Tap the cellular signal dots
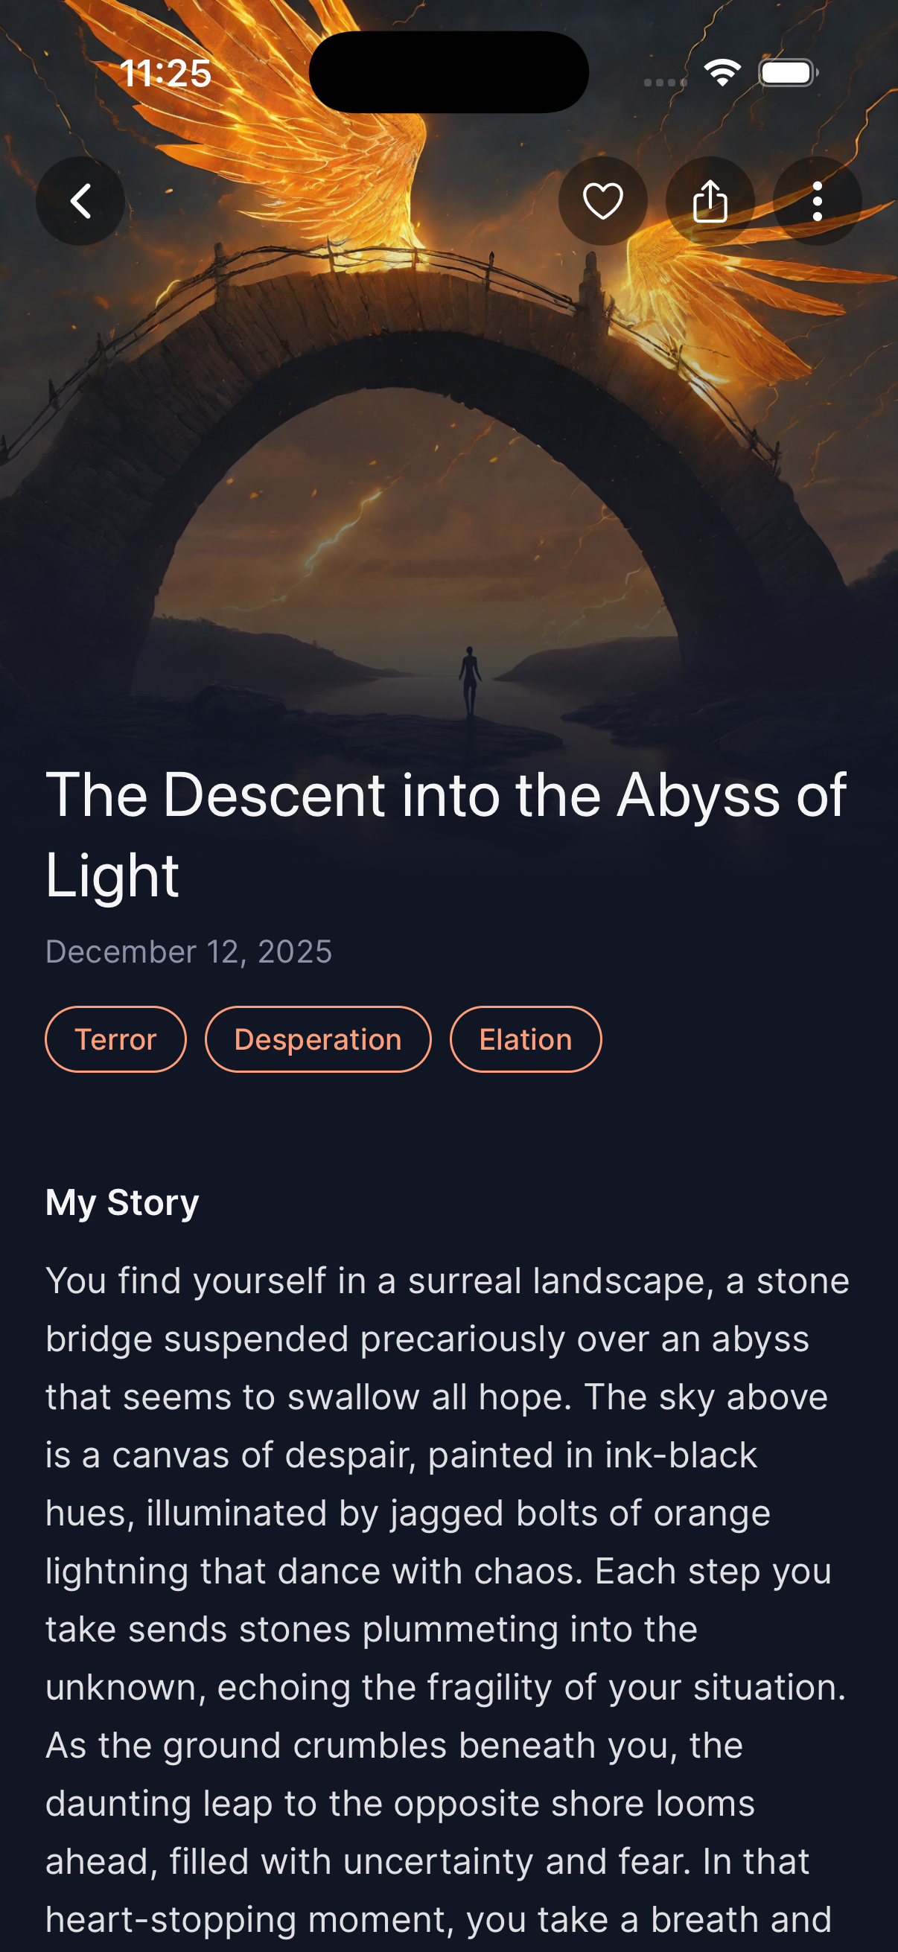898x1952 pixels. tap(665, 82)
